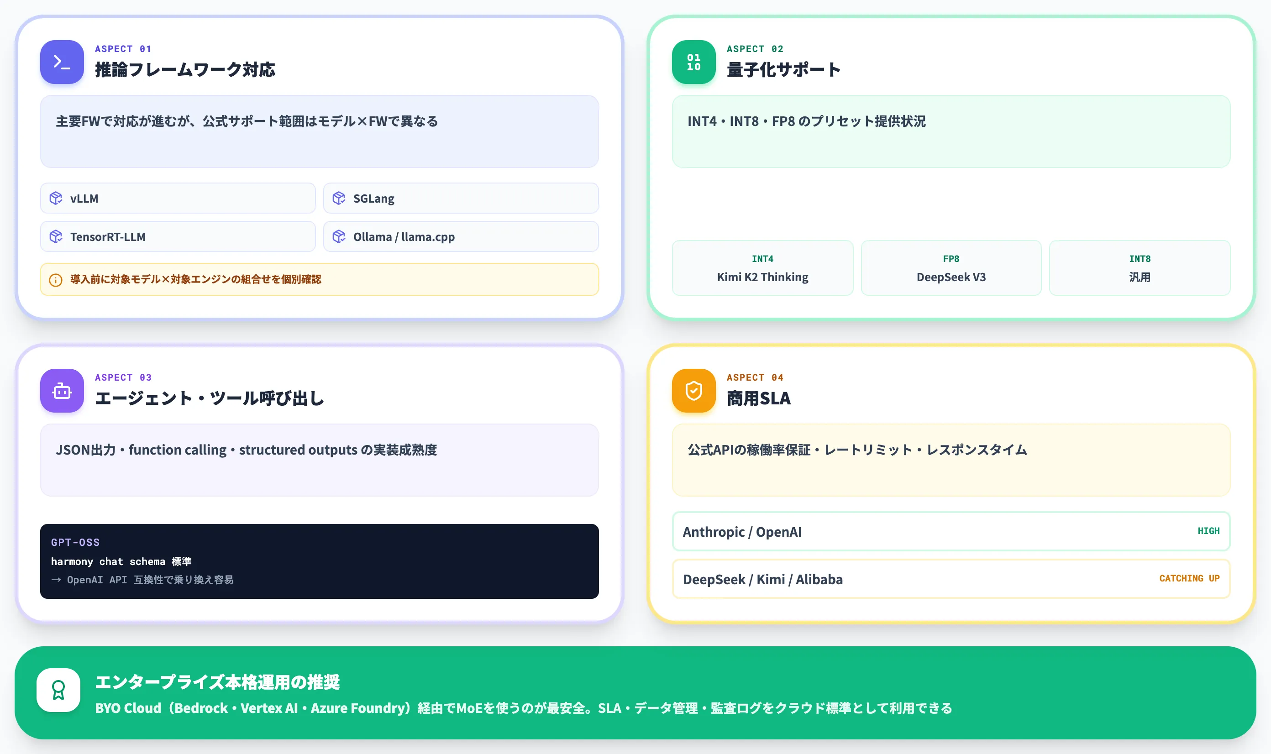Click the ASPECT 02 label
Viewport: 1271px width, 754px height.
click(755, 49)
